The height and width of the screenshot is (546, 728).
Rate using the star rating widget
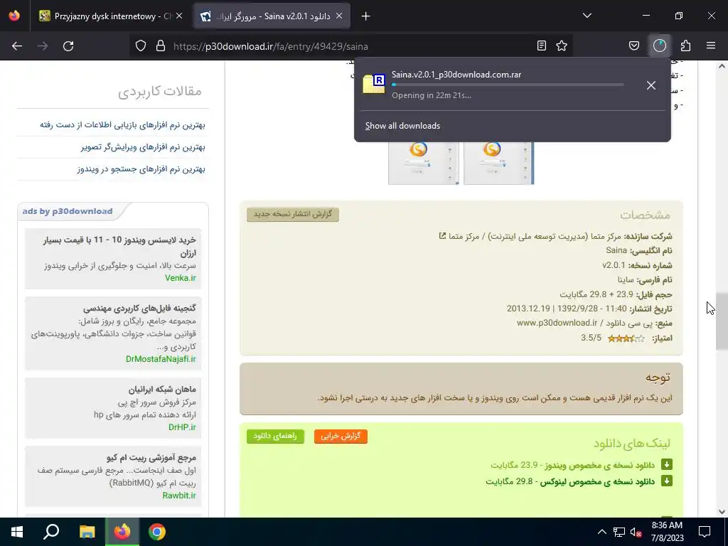[x=626, y=338]
